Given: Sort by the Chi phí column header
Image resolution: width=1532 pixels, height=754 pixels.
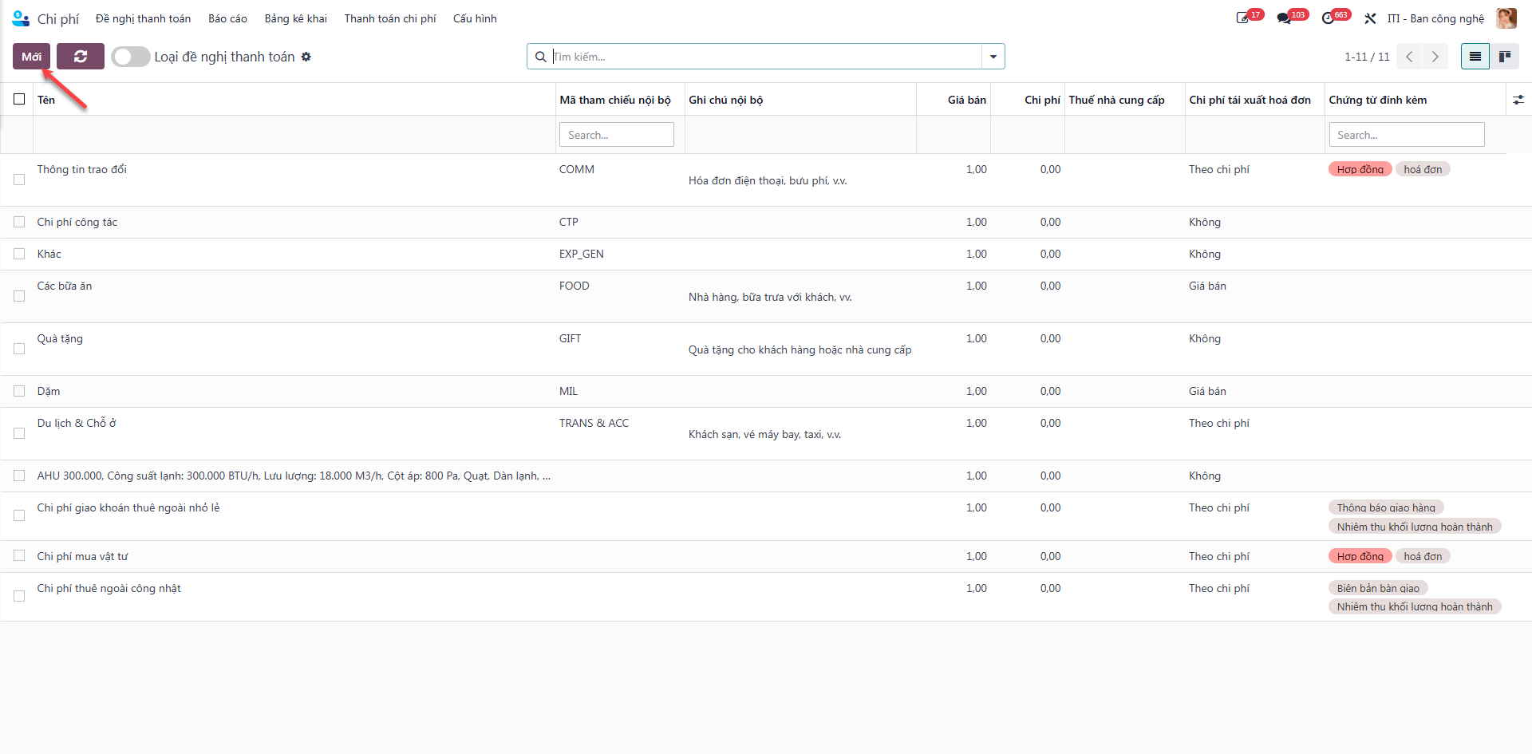Looking at the screenshot, I should (1043, 100).
